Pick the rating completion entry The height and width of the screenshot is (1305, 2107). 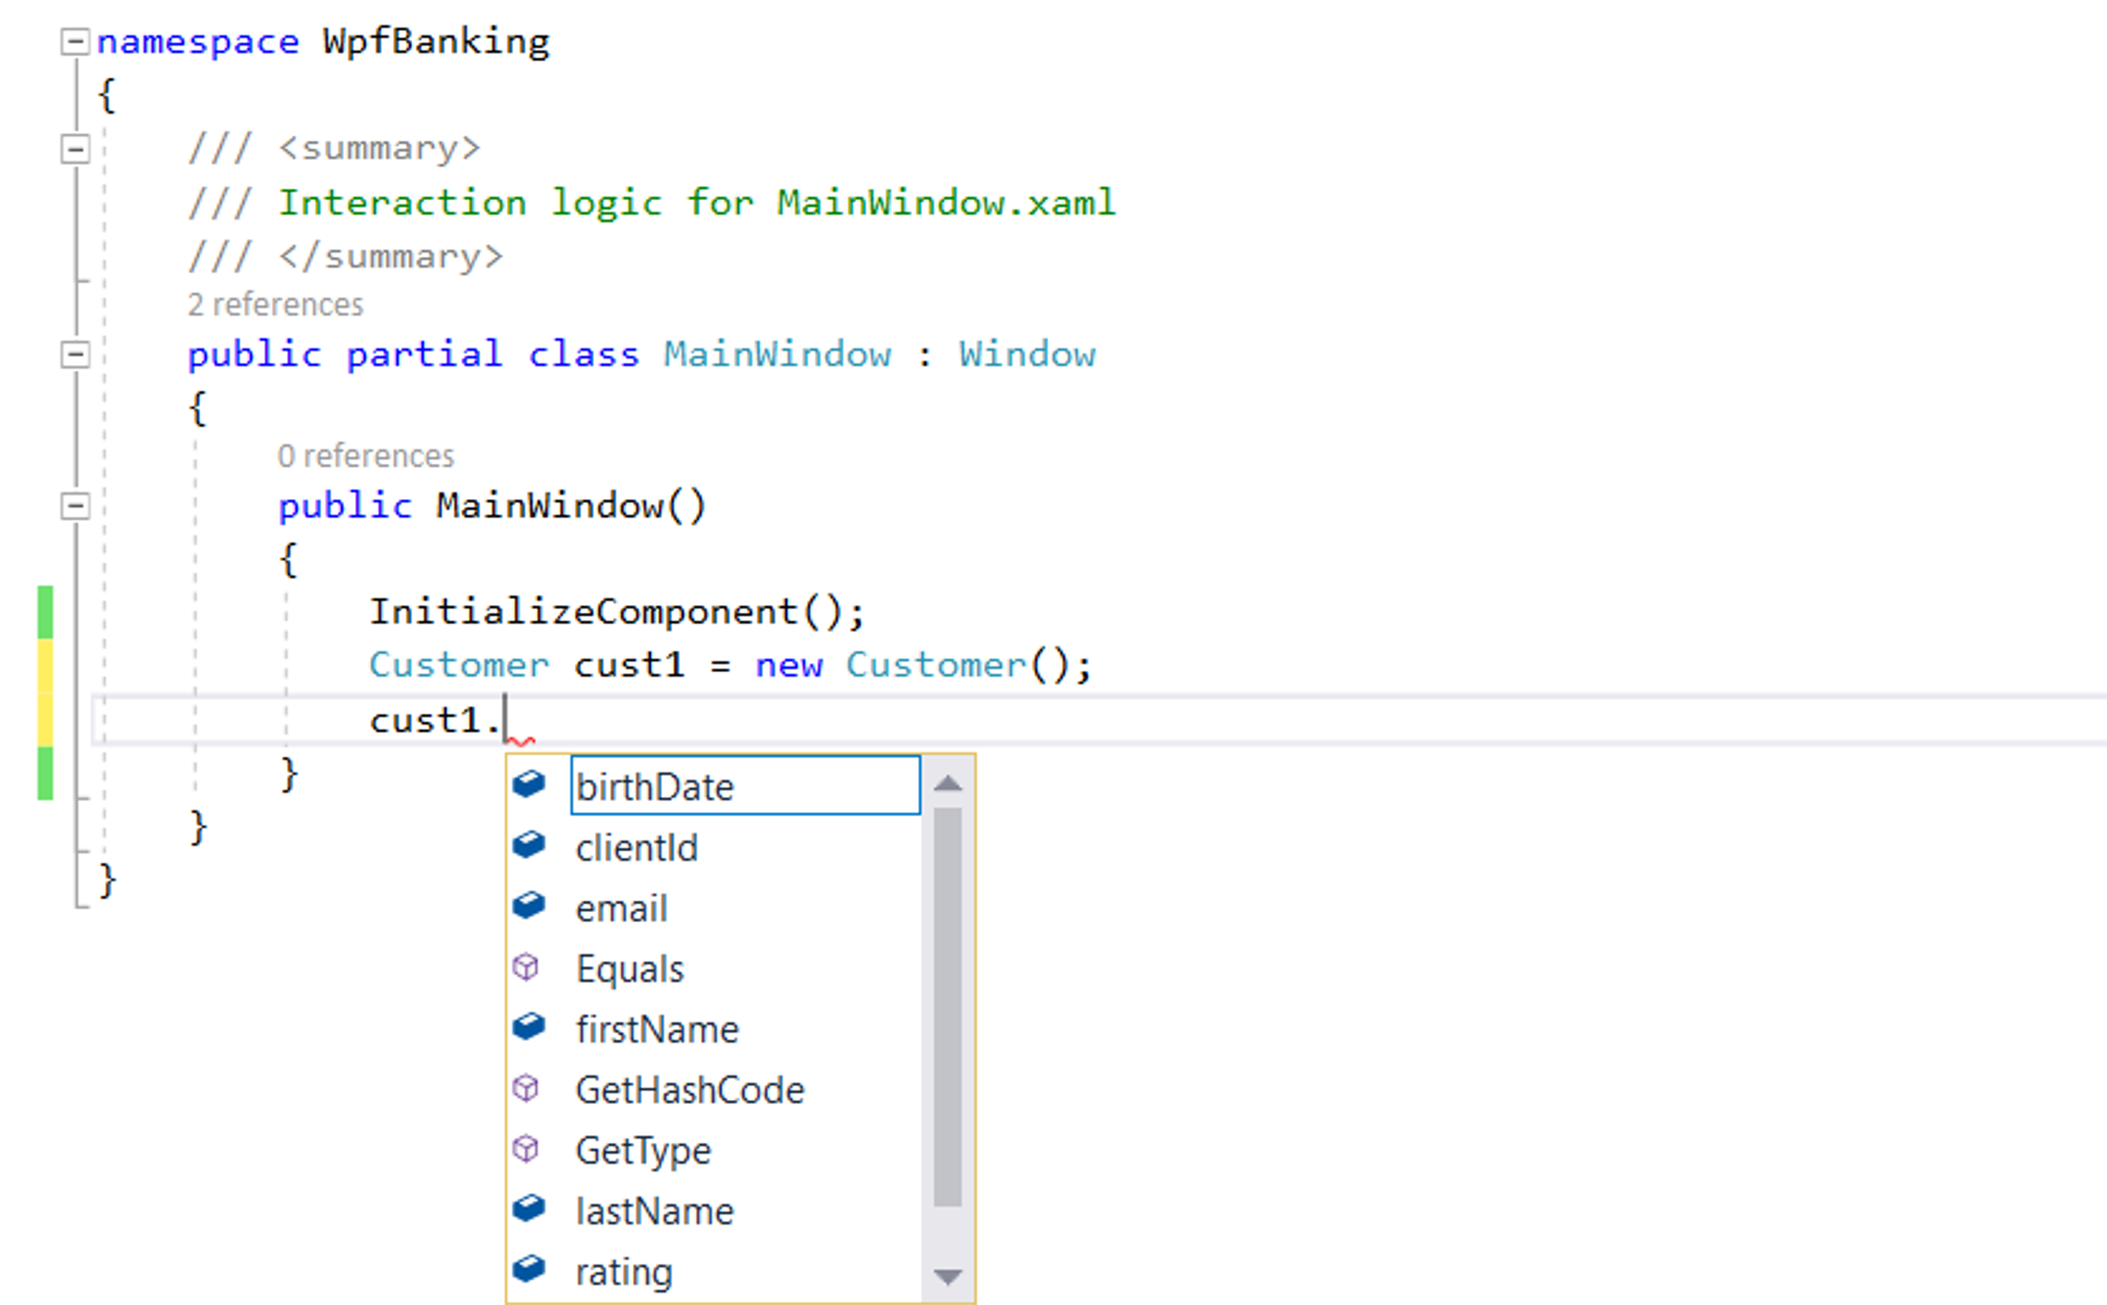pyautogui.click(x=623, y=1271)
